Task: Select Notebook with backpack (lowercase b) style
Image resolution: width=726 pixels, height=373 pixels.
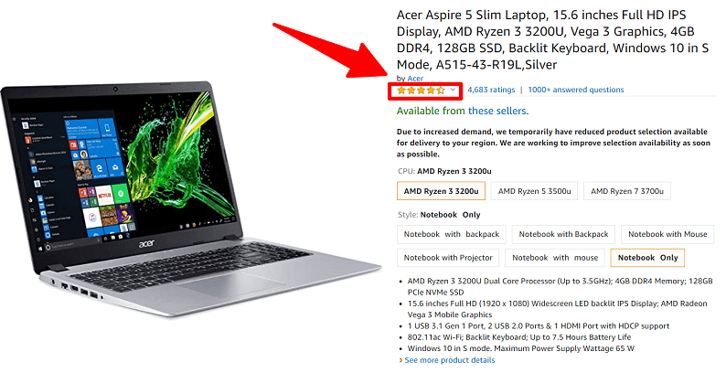Action: click(x=452, y=234)
